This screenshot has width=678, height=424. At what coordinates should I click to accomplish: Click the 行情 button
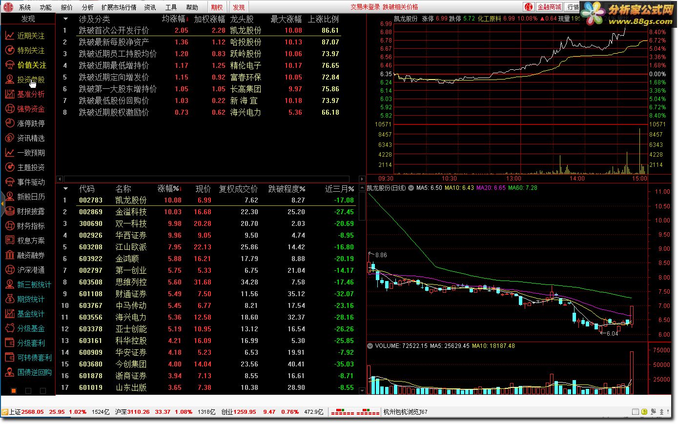pos(573,7)
